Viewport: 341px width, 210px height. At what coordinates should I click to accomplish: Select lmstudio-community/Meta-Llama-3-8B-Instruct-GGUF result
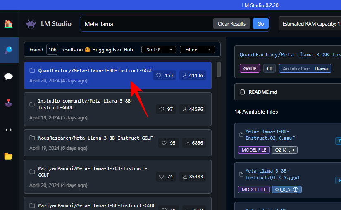(x=118, y=109)
